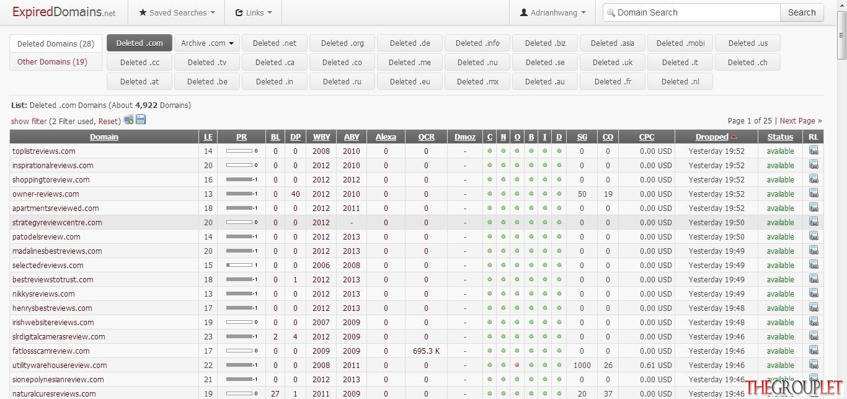Reset the applied filters
The width and height of the screenshot is (847, 399).
109,121
